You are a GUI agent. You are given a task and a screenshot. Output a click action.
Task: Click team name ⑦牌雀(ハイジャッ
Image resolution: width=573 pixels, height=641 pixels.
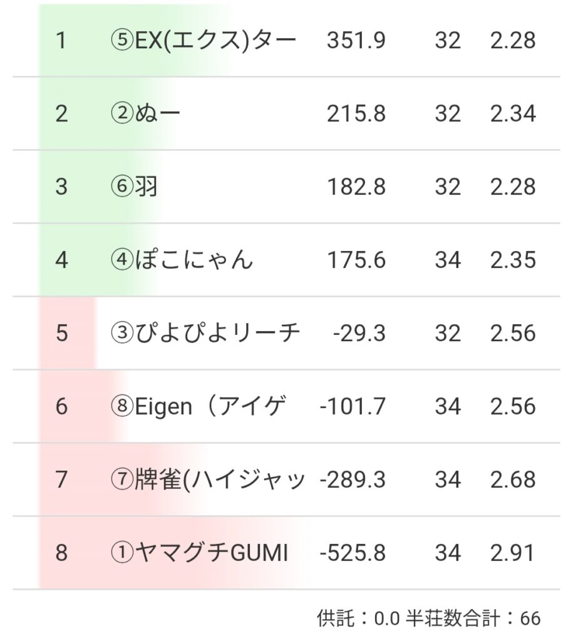tap(207, 479)
